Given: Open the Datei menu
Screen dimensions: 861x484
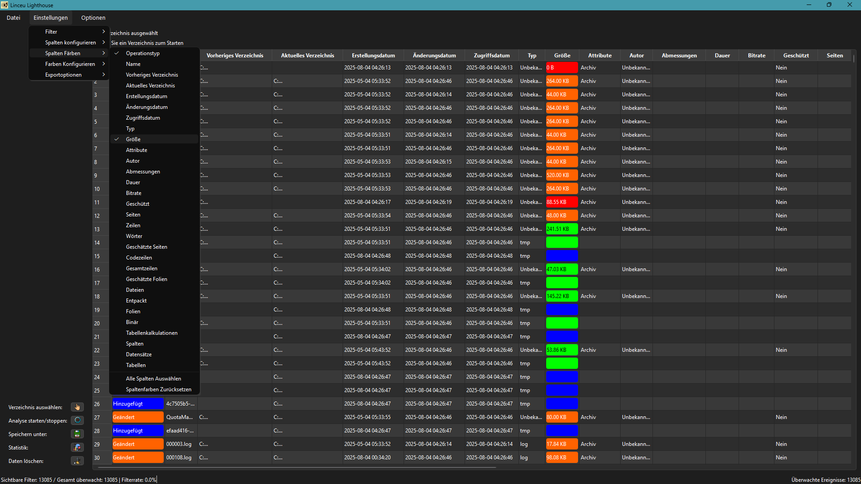Looking at the screenshot, I should coord(13,18).
